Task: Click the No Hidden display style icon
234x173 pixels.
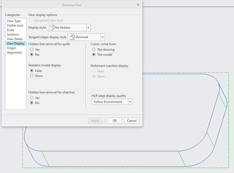Action: (x=51, y=28)
